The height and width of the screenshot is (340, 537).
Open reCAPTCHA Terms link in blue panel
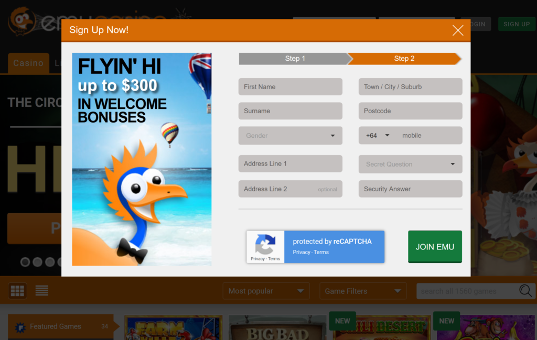[321, 252]
